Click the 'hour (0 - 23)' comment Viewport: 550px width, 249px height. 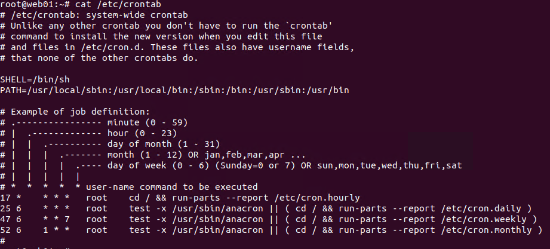[137, 133]
